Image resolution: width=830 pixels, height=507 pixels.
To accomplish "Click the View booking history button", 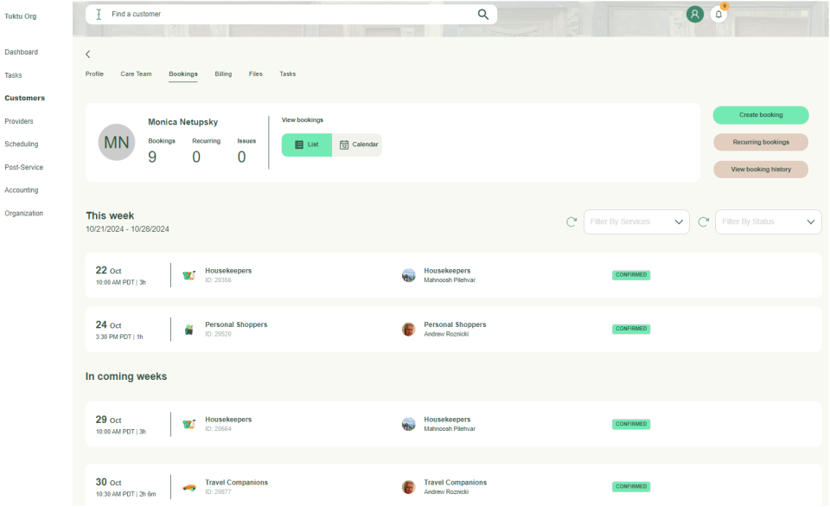I will [761, 170].
